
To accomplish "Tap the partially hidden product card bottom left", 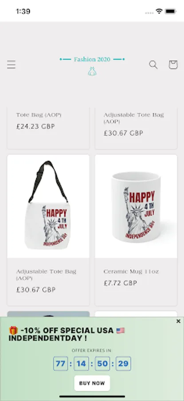I will (x=48, y=314).
